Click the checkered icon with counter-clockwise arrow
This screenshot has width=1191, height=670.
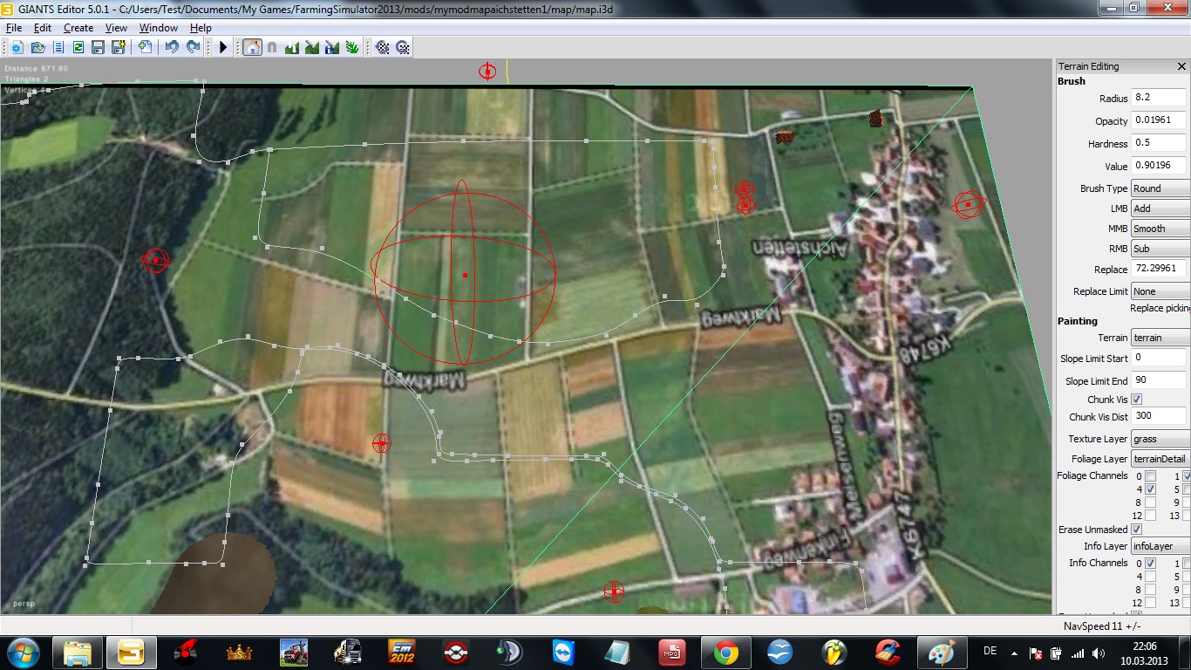point(383,47)
